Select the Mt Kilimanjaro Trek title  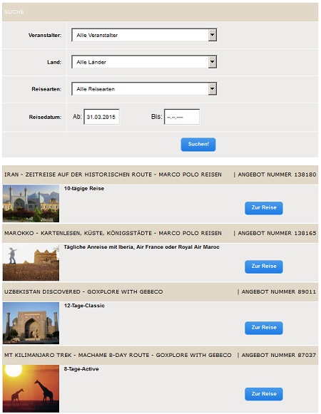[118, 355]
